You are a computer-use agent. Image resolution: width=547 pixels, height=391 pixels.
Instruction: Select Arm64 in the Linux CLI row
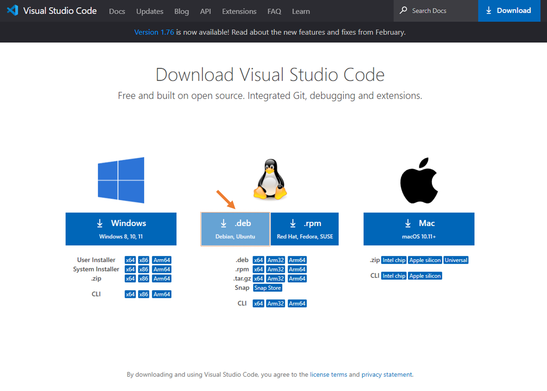tap(297, 303)
